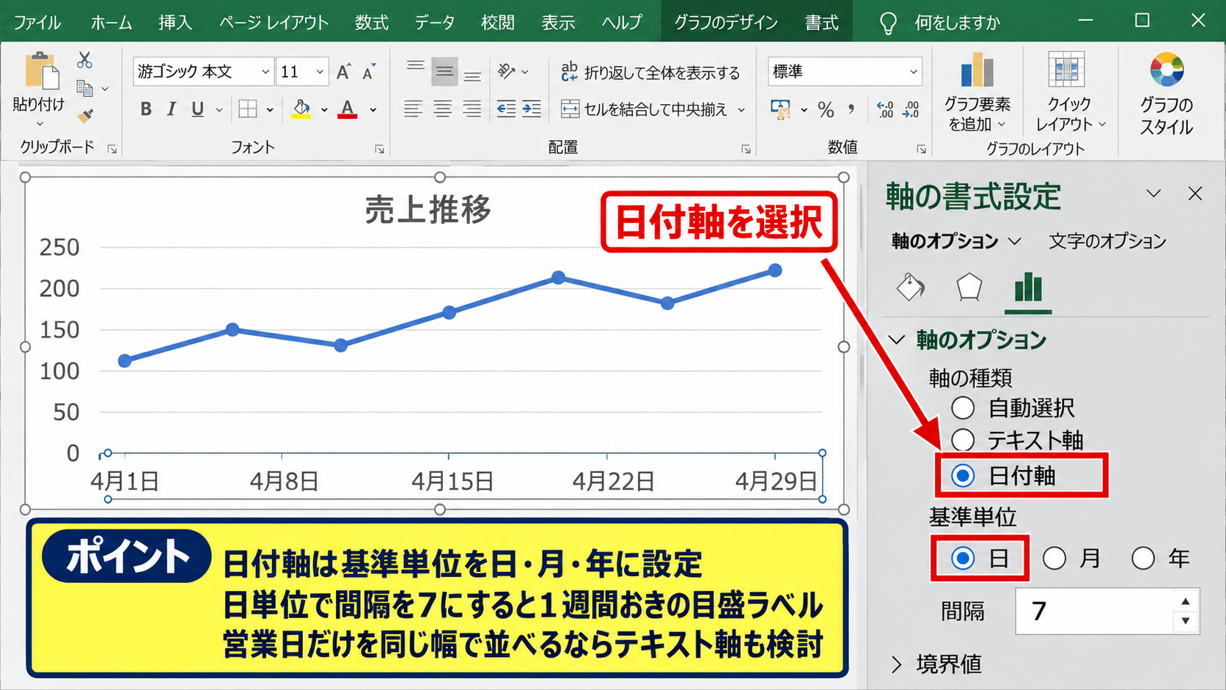Select the Format Painter brush icon
The width and height of the screenshot is (1226, 690).
tap(85, 115)
